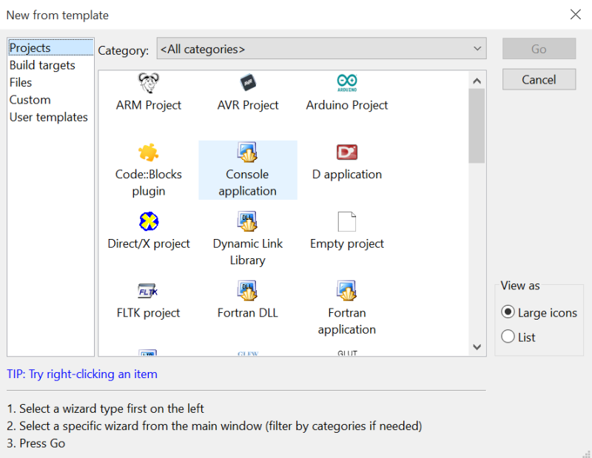Screen dimensions: 592x458
Task: Select Projects wizard type
Action: click(x=50, y=48)
